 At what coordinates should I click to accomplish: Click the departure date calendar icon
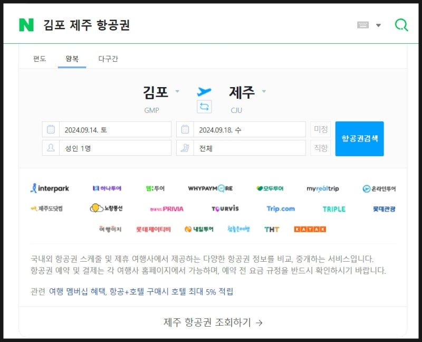(x=51, y=129)
